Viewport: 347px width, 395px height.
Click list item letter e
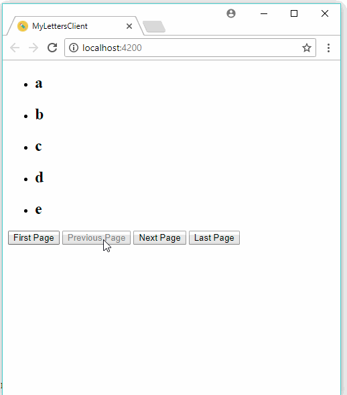tap(38, 209)
